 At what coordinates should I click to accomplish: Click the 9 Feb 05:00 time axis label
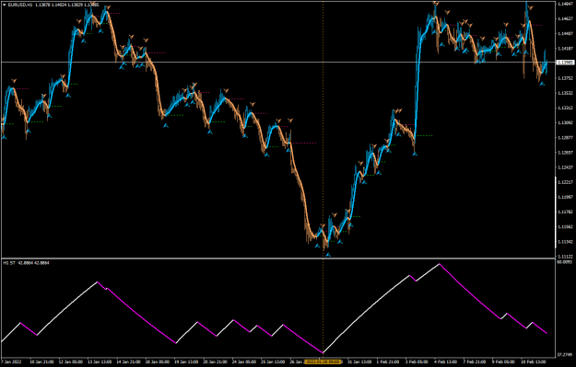[503, 361]
